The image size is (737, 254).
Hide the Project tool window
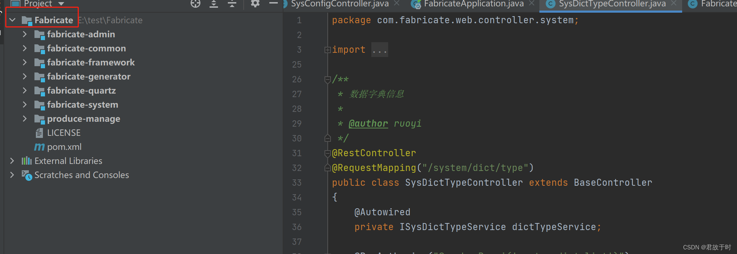(x=274, y=3)
